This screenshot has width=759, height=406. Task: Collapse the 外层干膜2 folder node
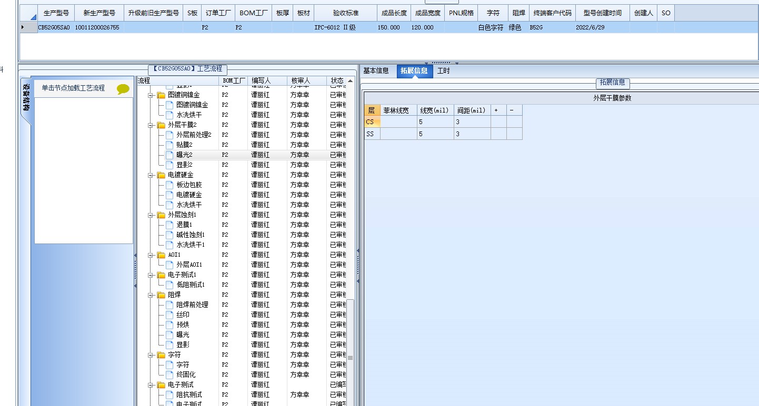coord(151,125)
